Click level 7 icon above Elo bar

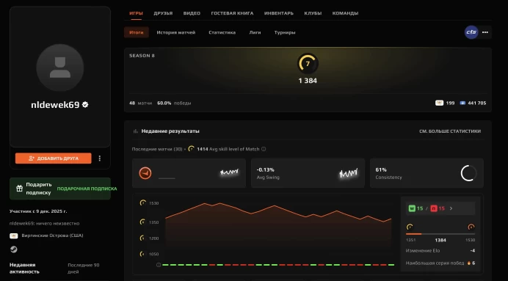[x=410, y=227]
